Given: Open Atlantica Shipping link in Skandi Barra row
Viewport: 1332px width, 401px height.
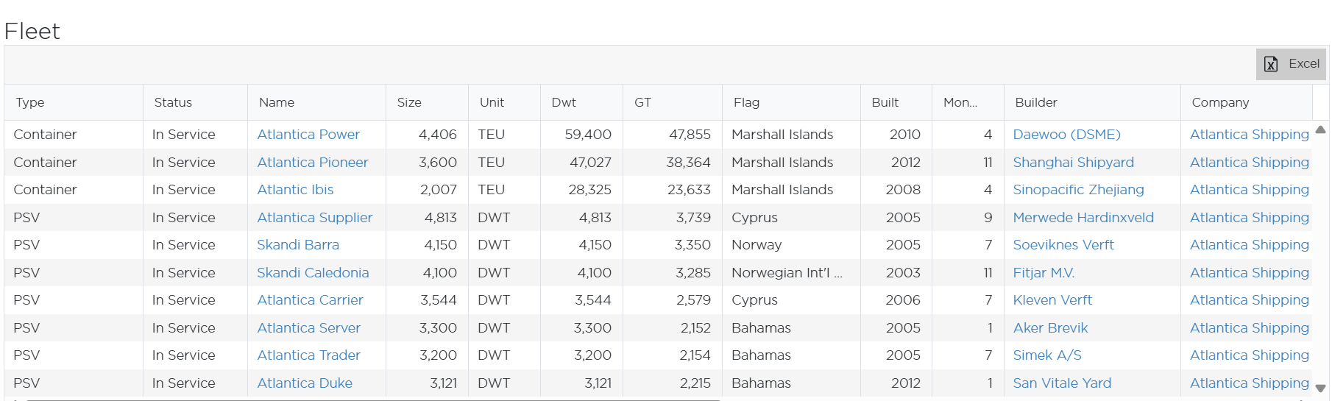Looking at the screenshot, I should pos(1250,245).
